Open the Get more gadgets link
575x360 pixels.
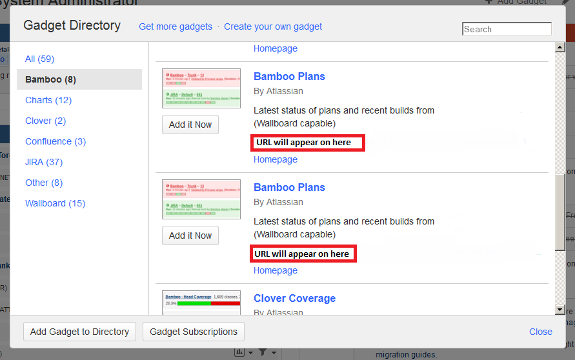coord(176,26)
